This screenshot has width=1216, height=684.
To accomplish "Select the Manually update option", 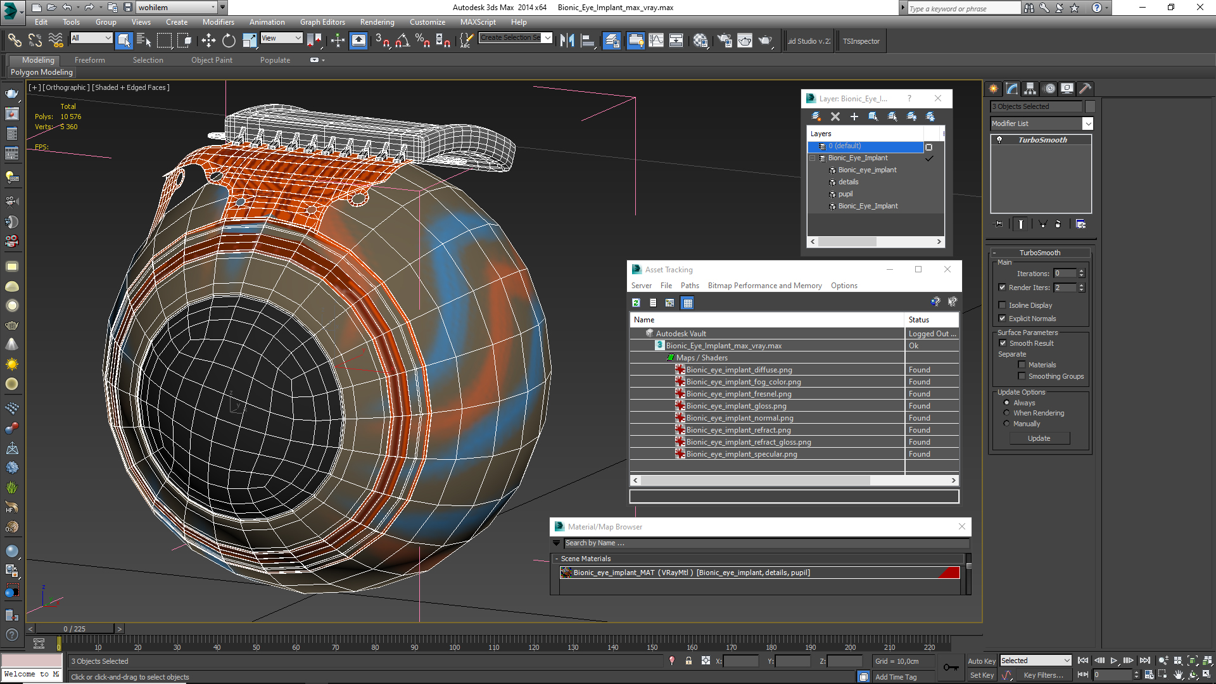I will point(1006,424).
